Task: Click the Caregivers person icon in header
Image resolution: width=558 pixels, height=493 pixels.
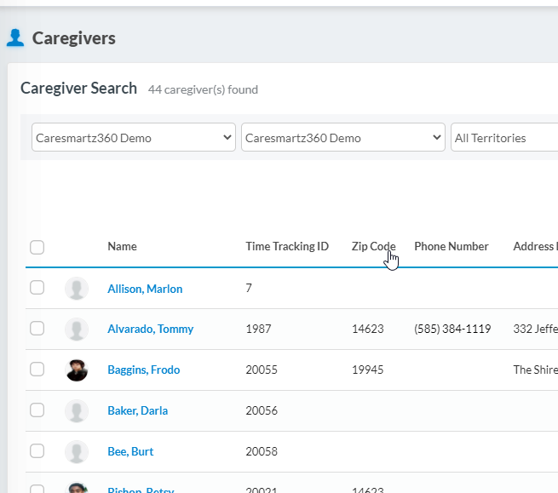Action: tap(15, 37)
